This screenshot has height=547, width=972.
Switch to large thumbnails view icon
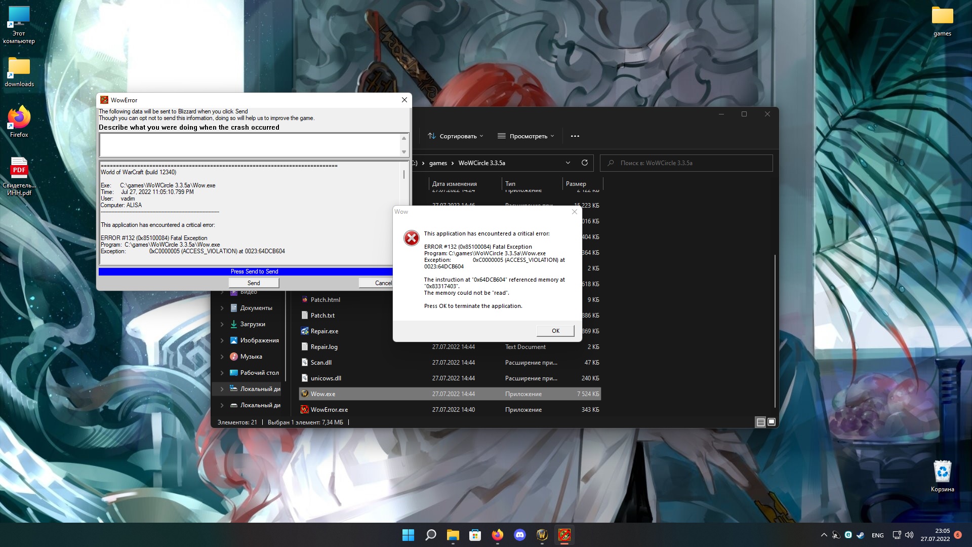pos(772,422)
